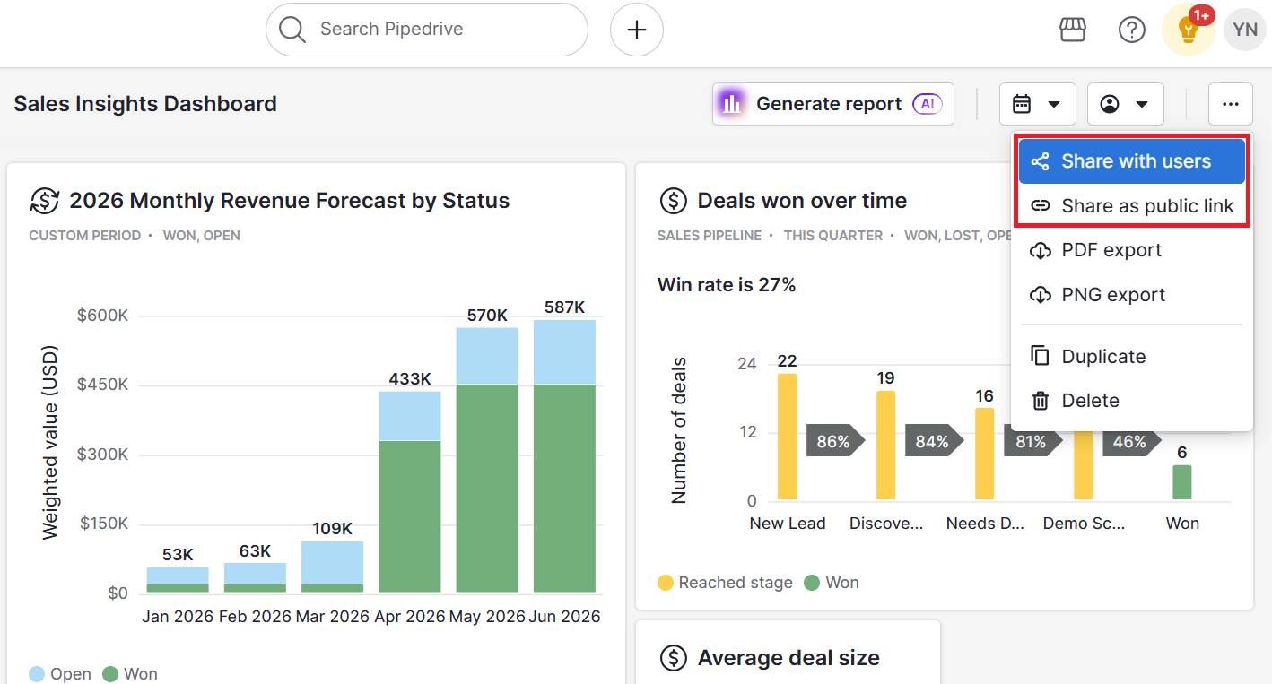Select Delete in the menu
The image size is (1272, 684).
pos(1132,401)
